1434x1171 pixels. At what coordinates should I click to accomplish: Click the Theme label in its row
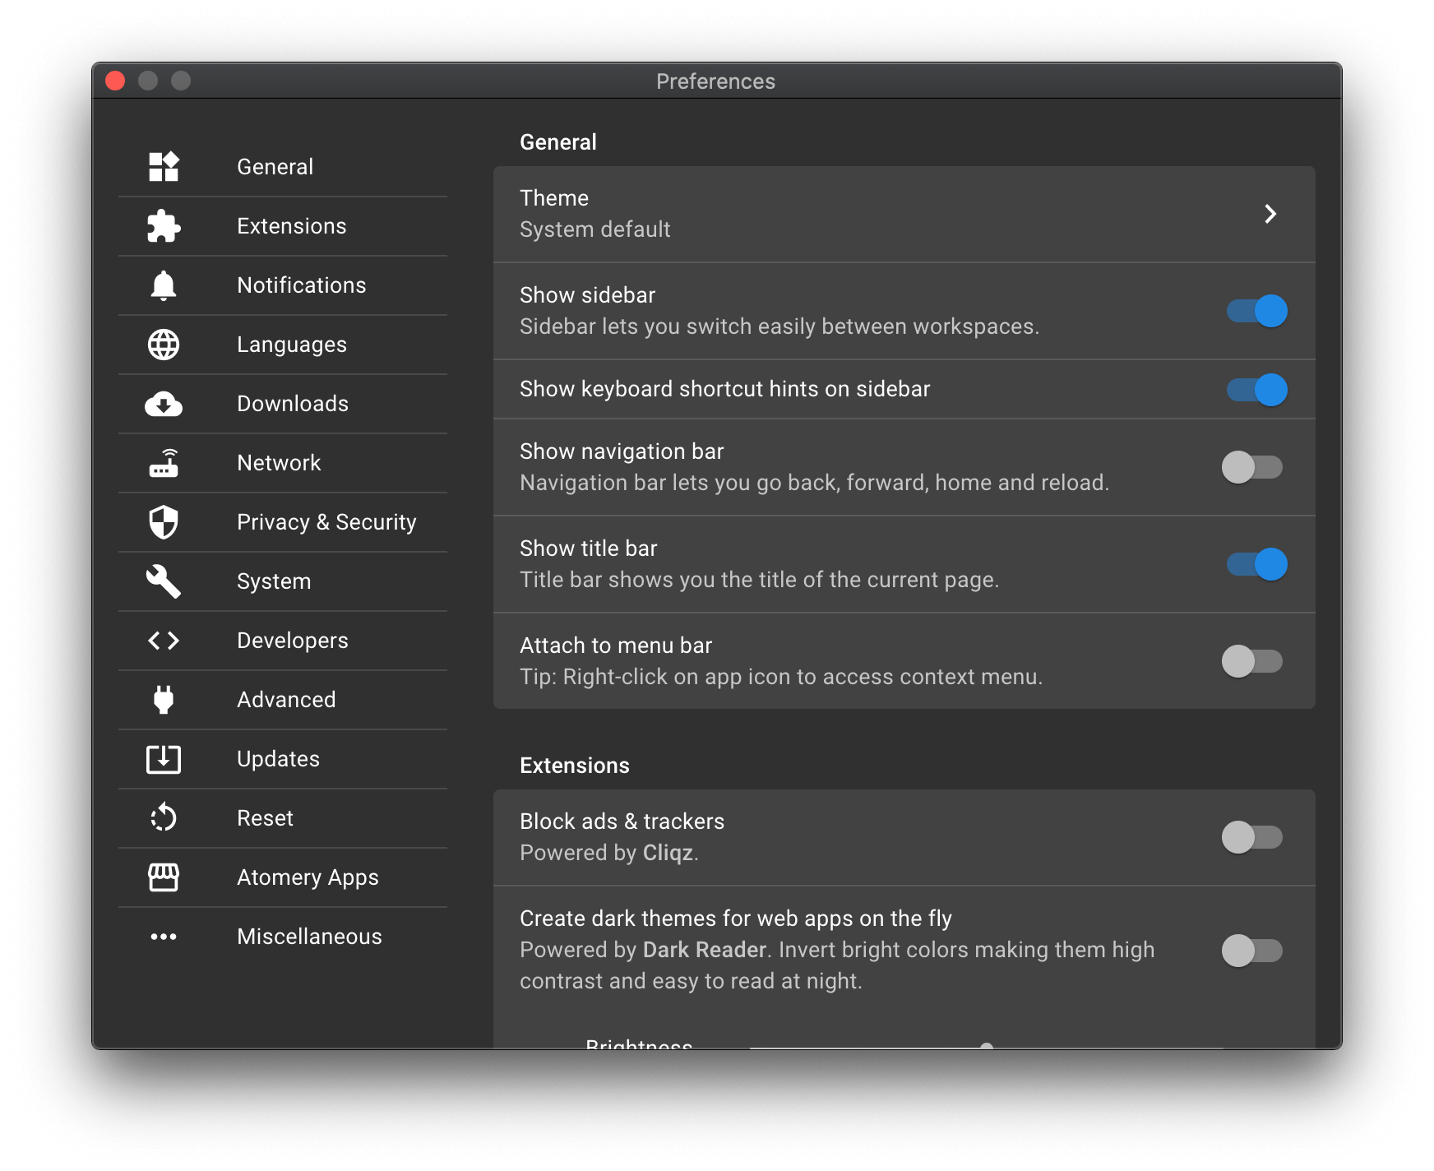pyautogui.click(x=554, y=198)
